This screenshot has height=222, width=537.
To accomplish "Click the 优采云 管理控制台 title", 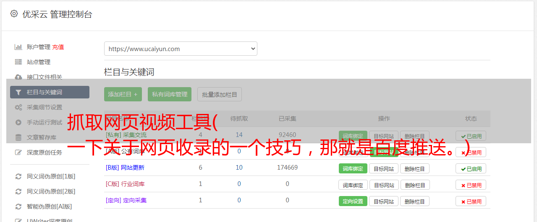I will (x=57, y=14).
